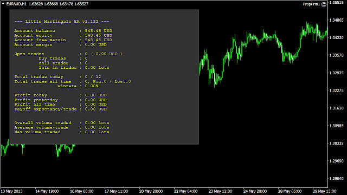Click the Payoff expectancy/trade line
347x195 pixels.
point(60,109)
